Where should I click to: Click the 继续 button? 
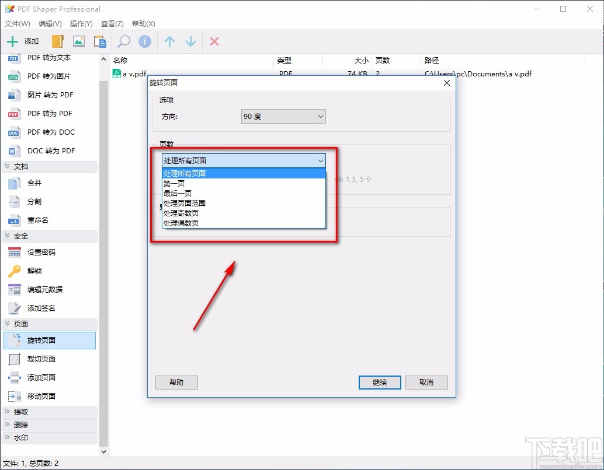[x=380, y=383]
